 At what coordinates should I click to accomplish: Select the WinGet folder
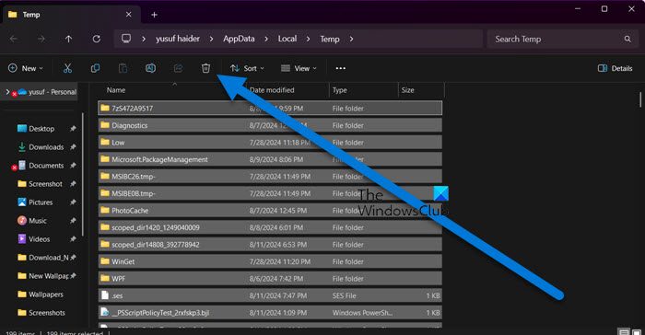click(x=270, y=261)
